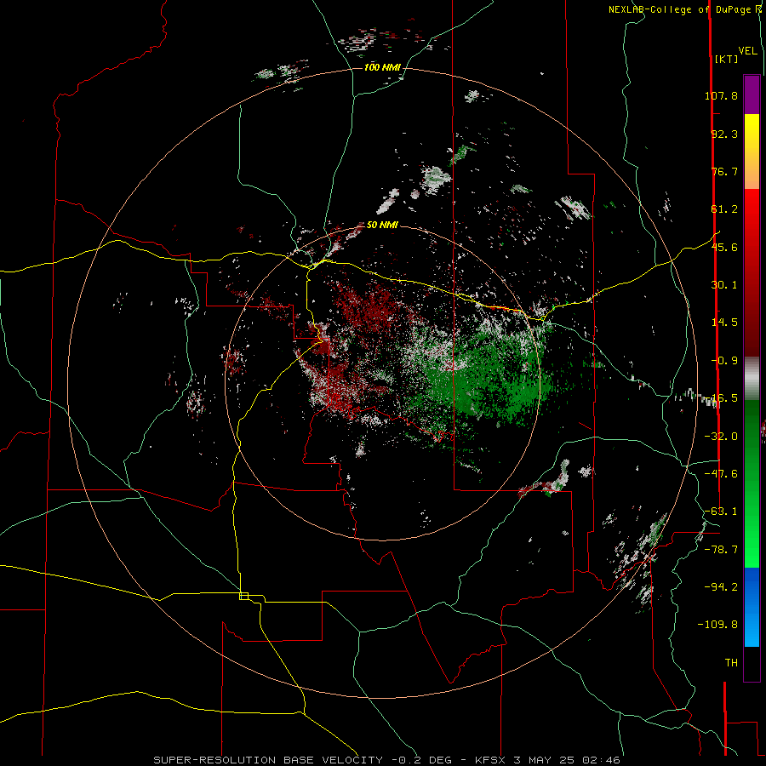Select the 107.8 legend value
Viewport: 766px width, 766px height.
point(721,95)
